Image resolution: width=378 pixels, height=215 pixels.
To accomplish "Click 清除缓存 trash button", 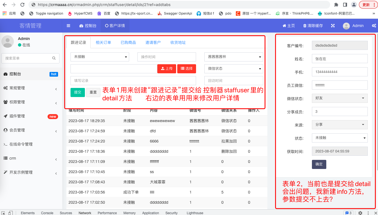I will [x=313, y=26].
